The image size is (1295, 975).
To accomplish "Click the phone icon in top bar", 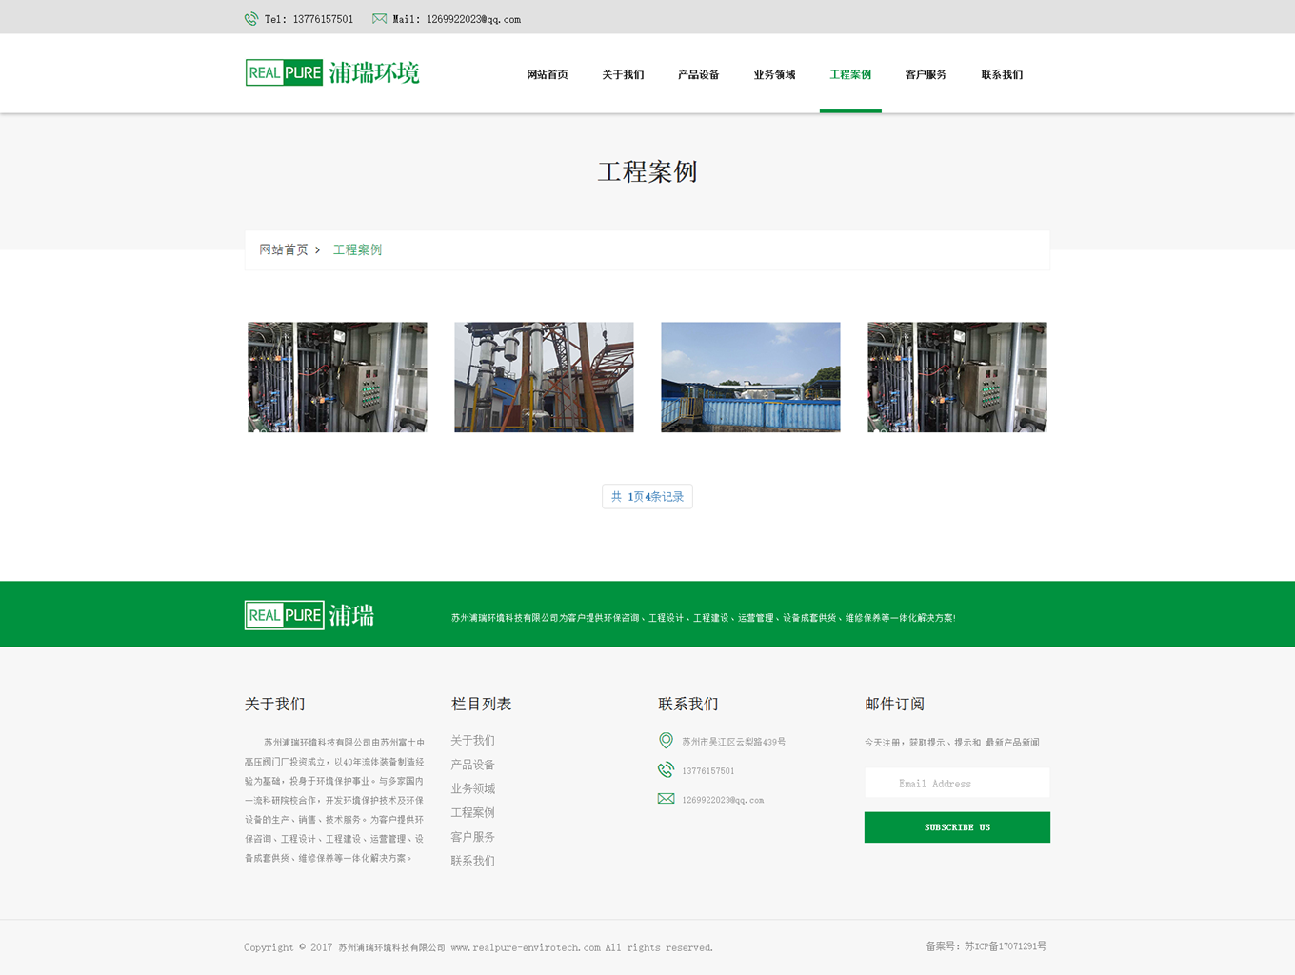I will pos(251,19).
